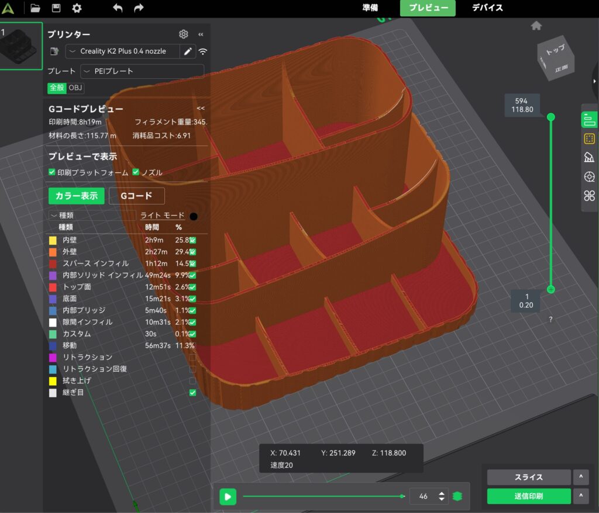Click the printer settings gear in the Printer panel

pos(183,34)
